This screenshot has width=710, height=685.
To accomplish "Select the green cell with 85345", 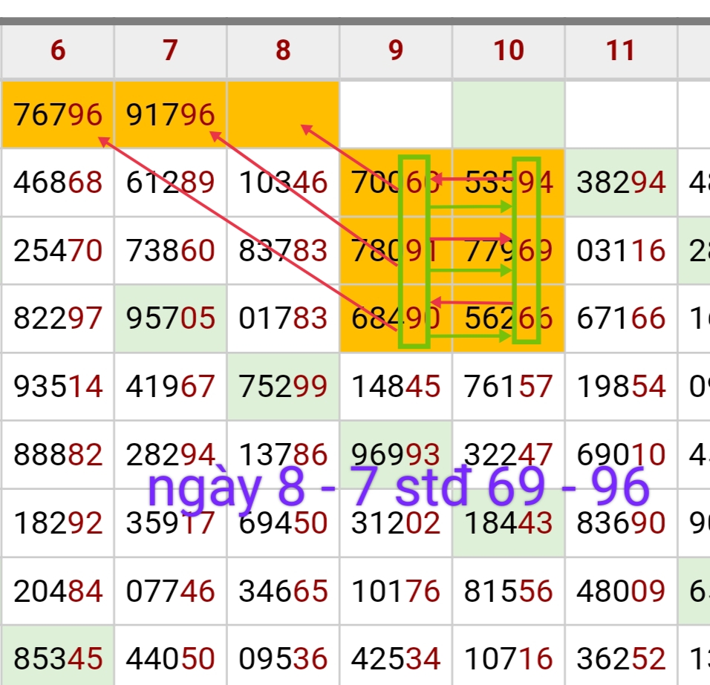I will tap(58, 658).
